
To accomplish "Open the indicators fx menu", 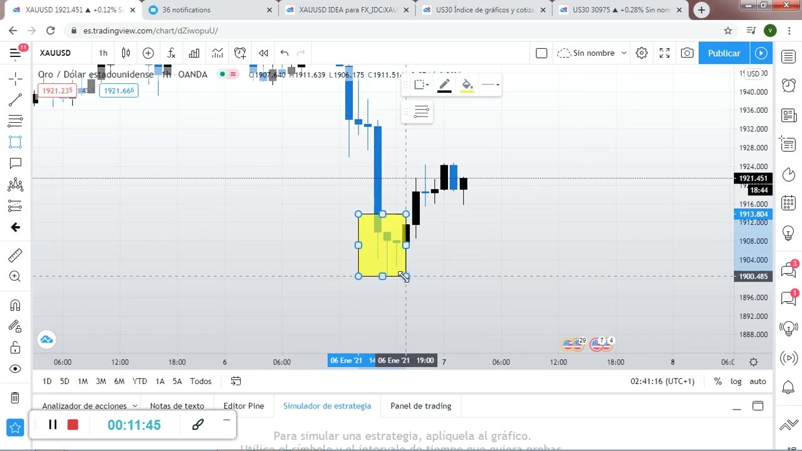I will click(171, 53).
